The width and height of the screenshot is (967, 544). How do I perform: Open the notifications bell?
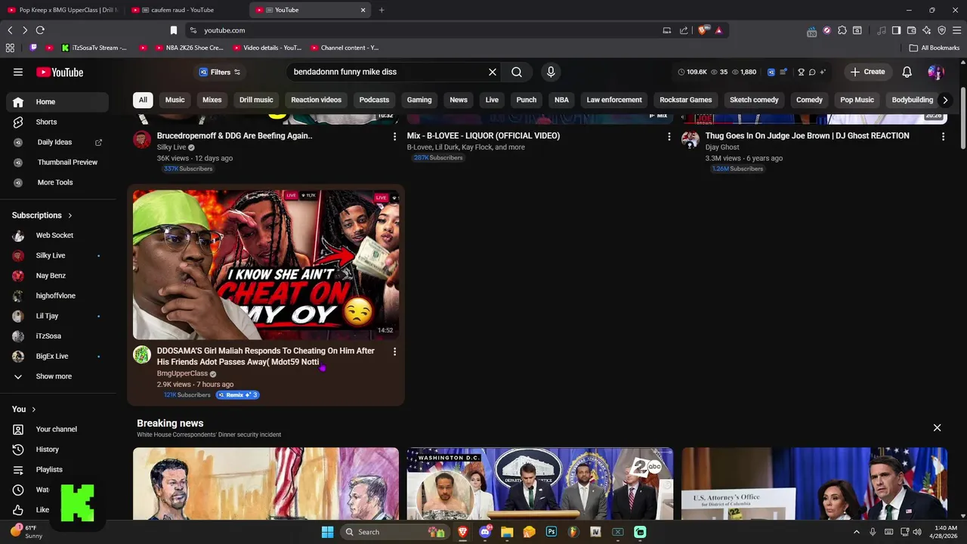pyautogui.click(x=907, y=72)
